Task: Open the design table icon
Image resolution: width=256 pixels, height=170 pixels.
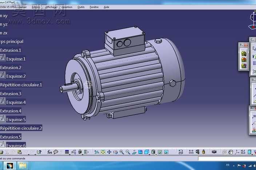Action: pyautogui.click(x=67, y=152)
